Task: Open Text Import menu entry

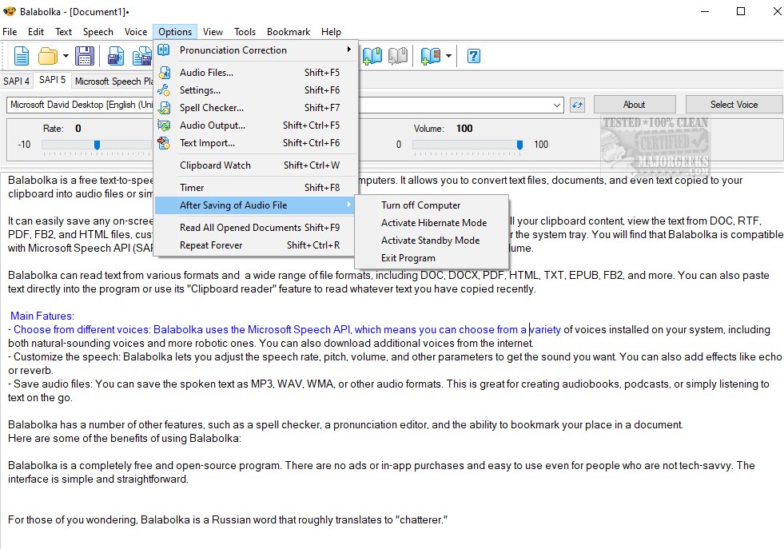Action: pos(256,142)
